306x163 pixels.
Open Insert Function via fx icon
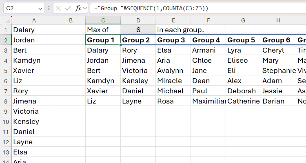78,8
